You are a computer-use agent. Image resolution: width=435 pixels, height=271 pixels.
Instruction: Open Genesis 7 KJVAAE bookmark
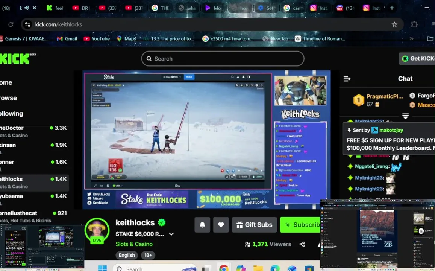[x=24, y=39]
